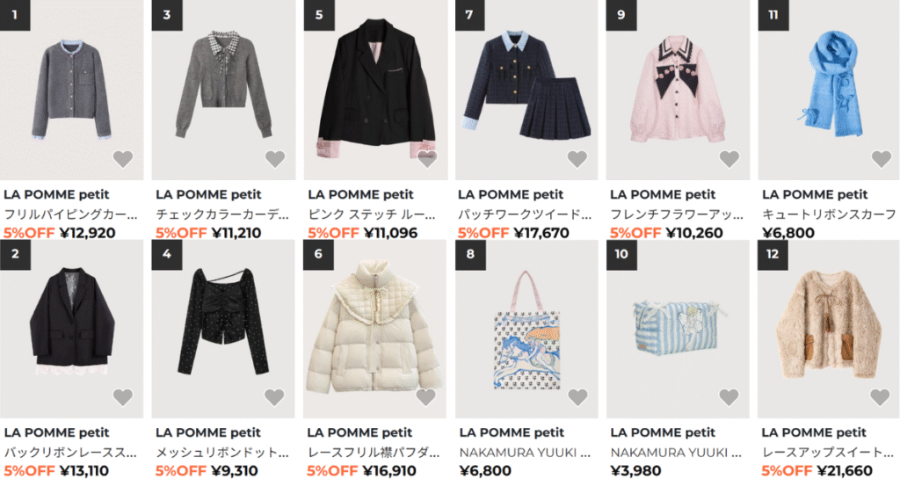The width and height of the screenshot is (900, 479).
Task: View the blue ribbon scarf thumbnail
Action: [829, 90]
